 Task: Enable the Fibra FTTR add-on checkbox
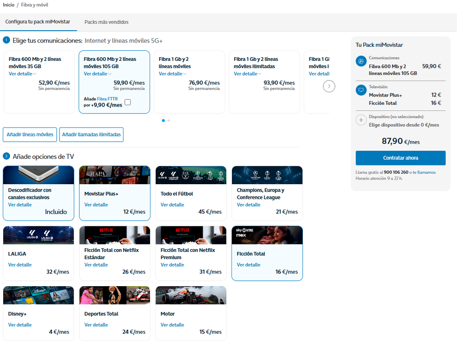coord(128,102)
